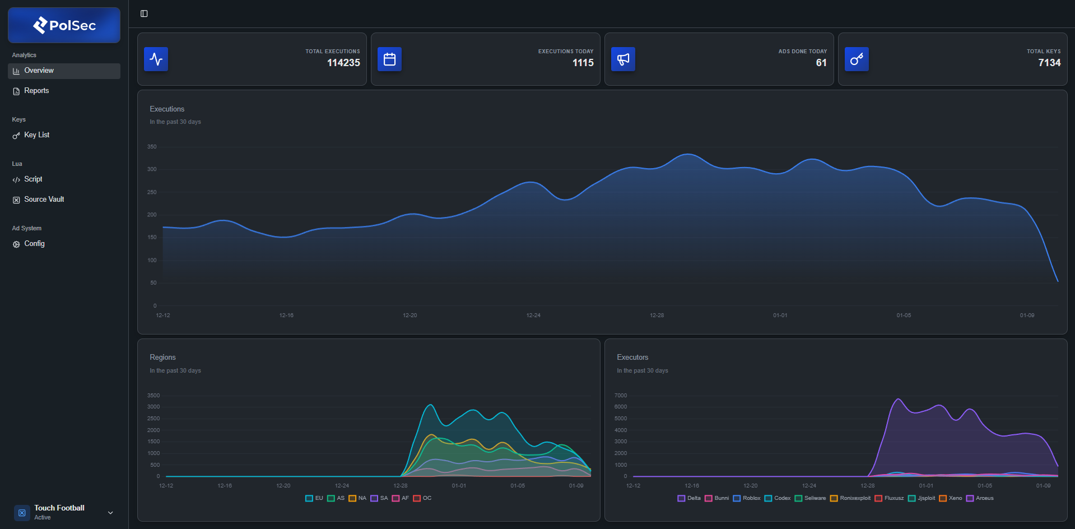Click the Analytics section heading
The image size is (1075, 529).
pos(24,55)
